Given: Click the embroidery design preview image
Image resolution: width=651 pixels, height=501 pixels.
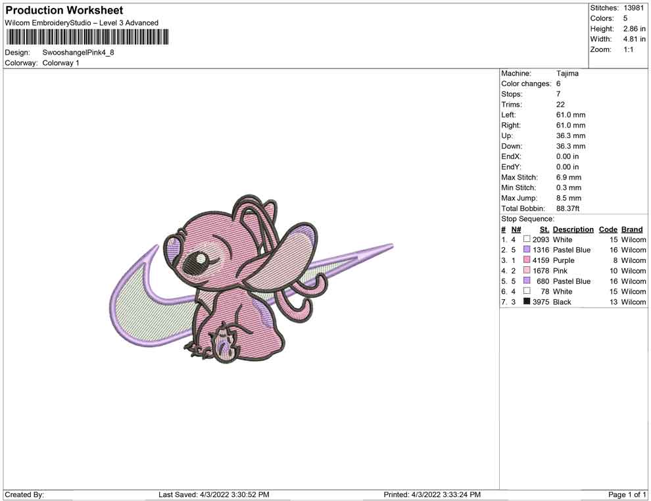Looking at the screenshot, I should 253,280.
